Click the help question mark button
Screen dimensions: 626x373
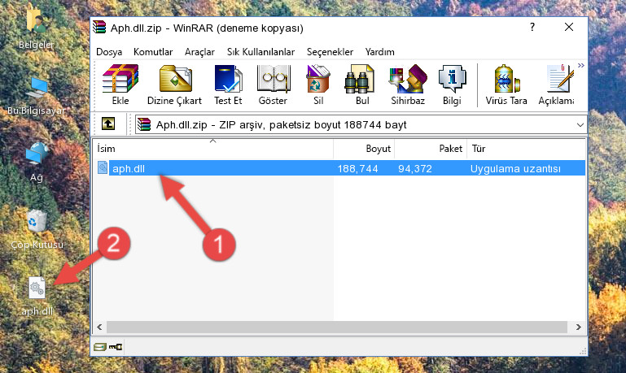532,27
